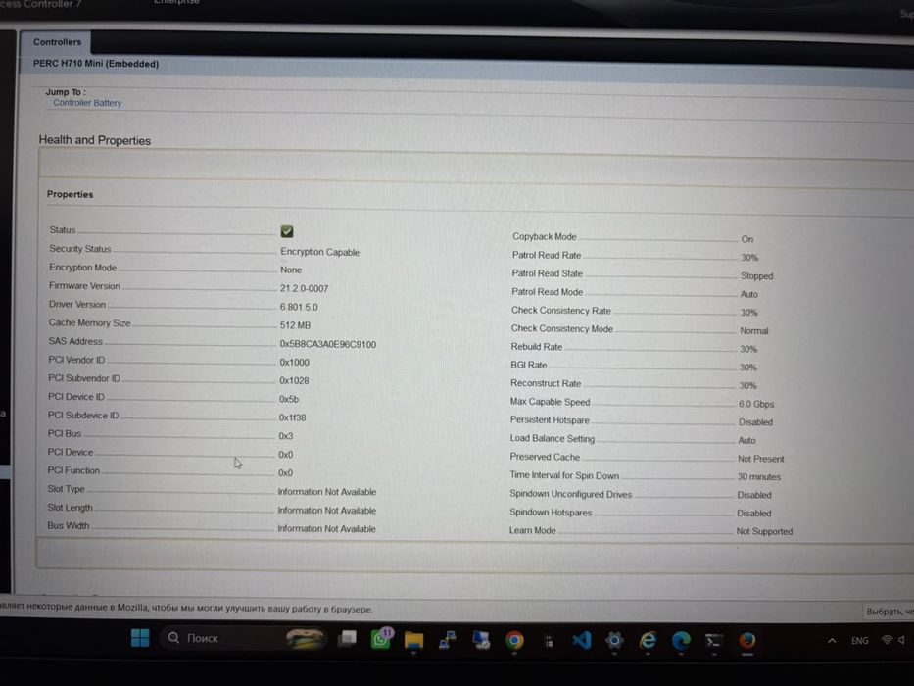
Task: Click the Properties section title
Action: point(70,194)
